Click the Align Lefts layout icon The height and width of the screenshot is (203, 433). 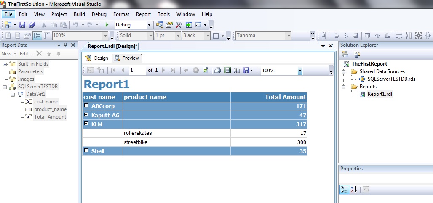(x=336, y=36)
